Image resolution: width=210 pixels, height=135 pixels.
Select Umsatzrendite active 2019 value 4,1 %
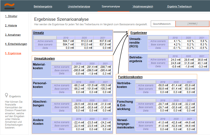pyautogui.click(x=175, y=41)
